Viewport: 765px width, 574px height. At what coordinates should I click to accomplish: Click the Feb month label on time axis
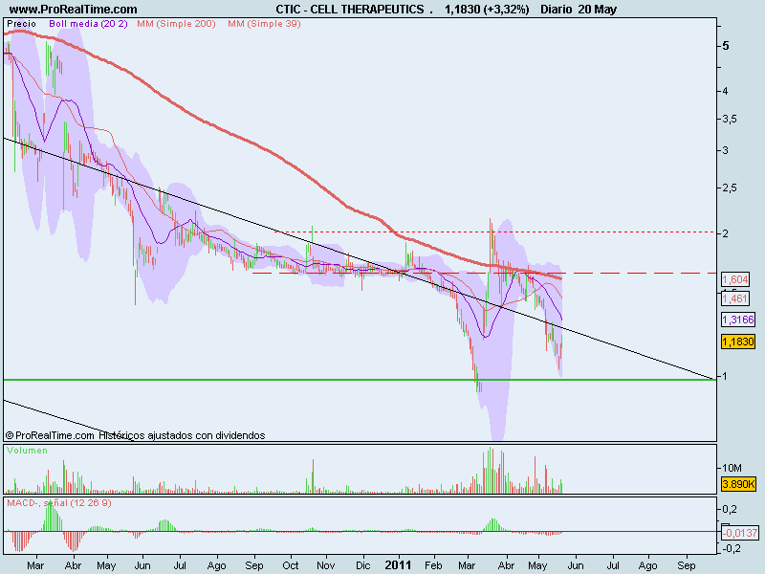click(433, 565)
